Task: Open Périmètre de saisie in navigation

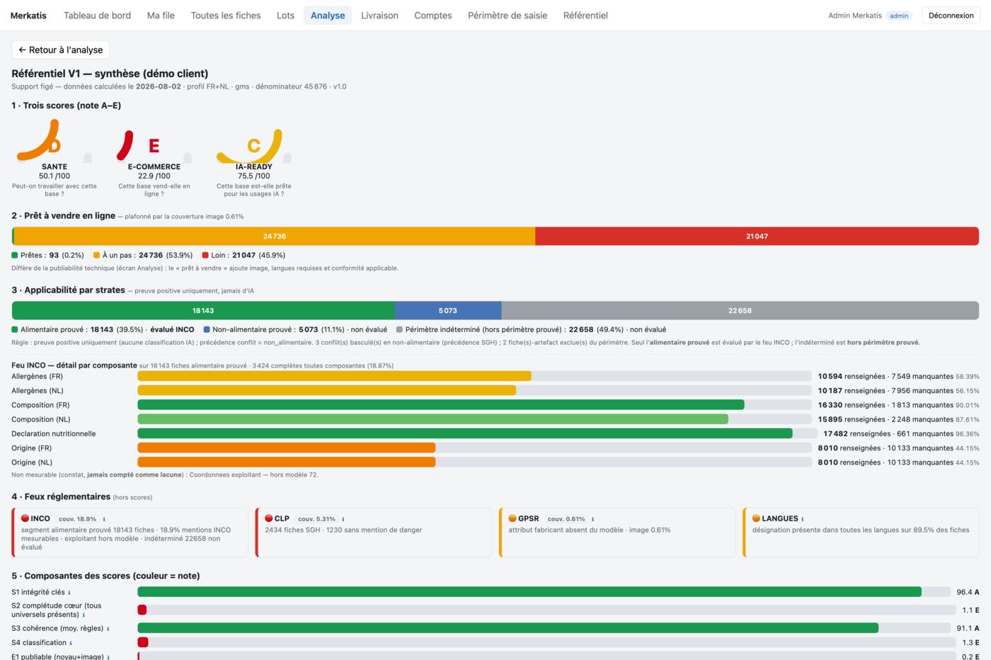Action: 508,16
